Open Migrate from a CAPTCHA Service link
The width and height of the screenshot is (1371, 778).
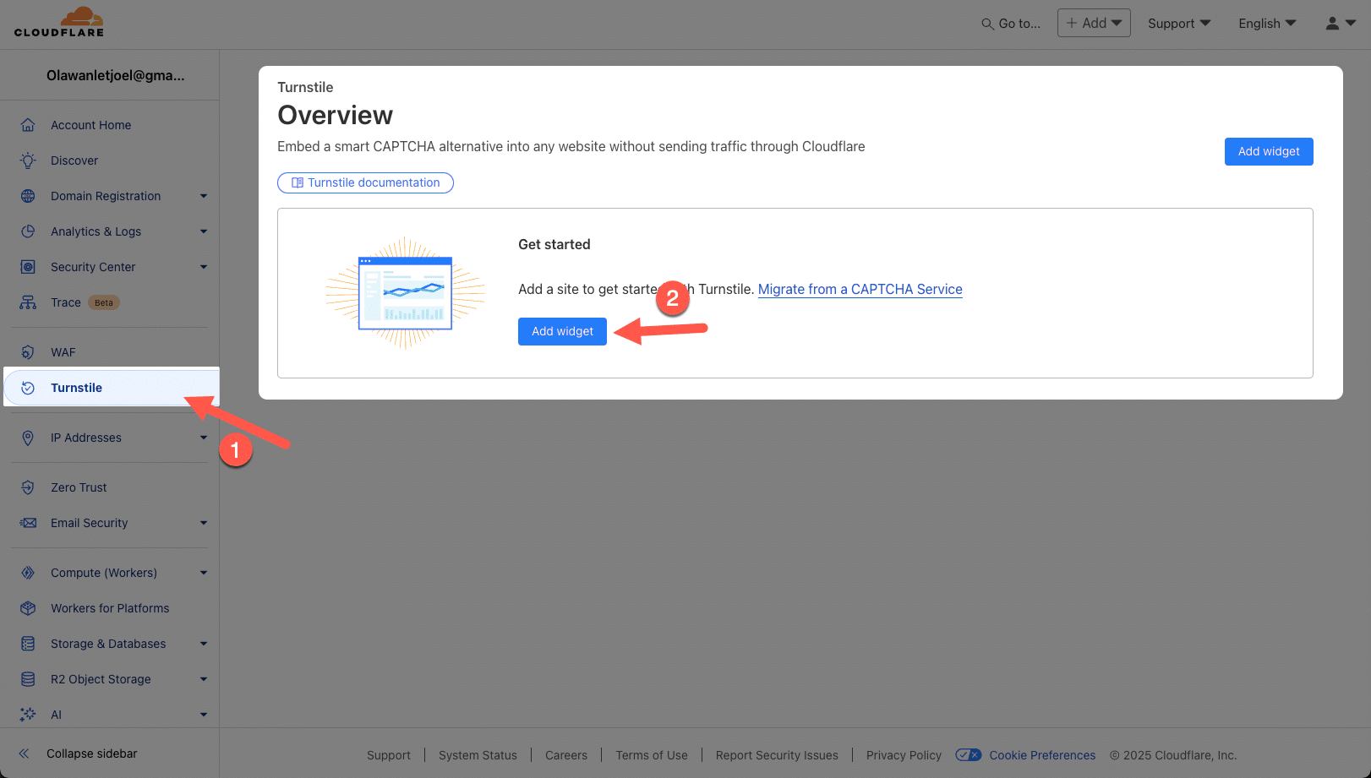tap(860, 289)
